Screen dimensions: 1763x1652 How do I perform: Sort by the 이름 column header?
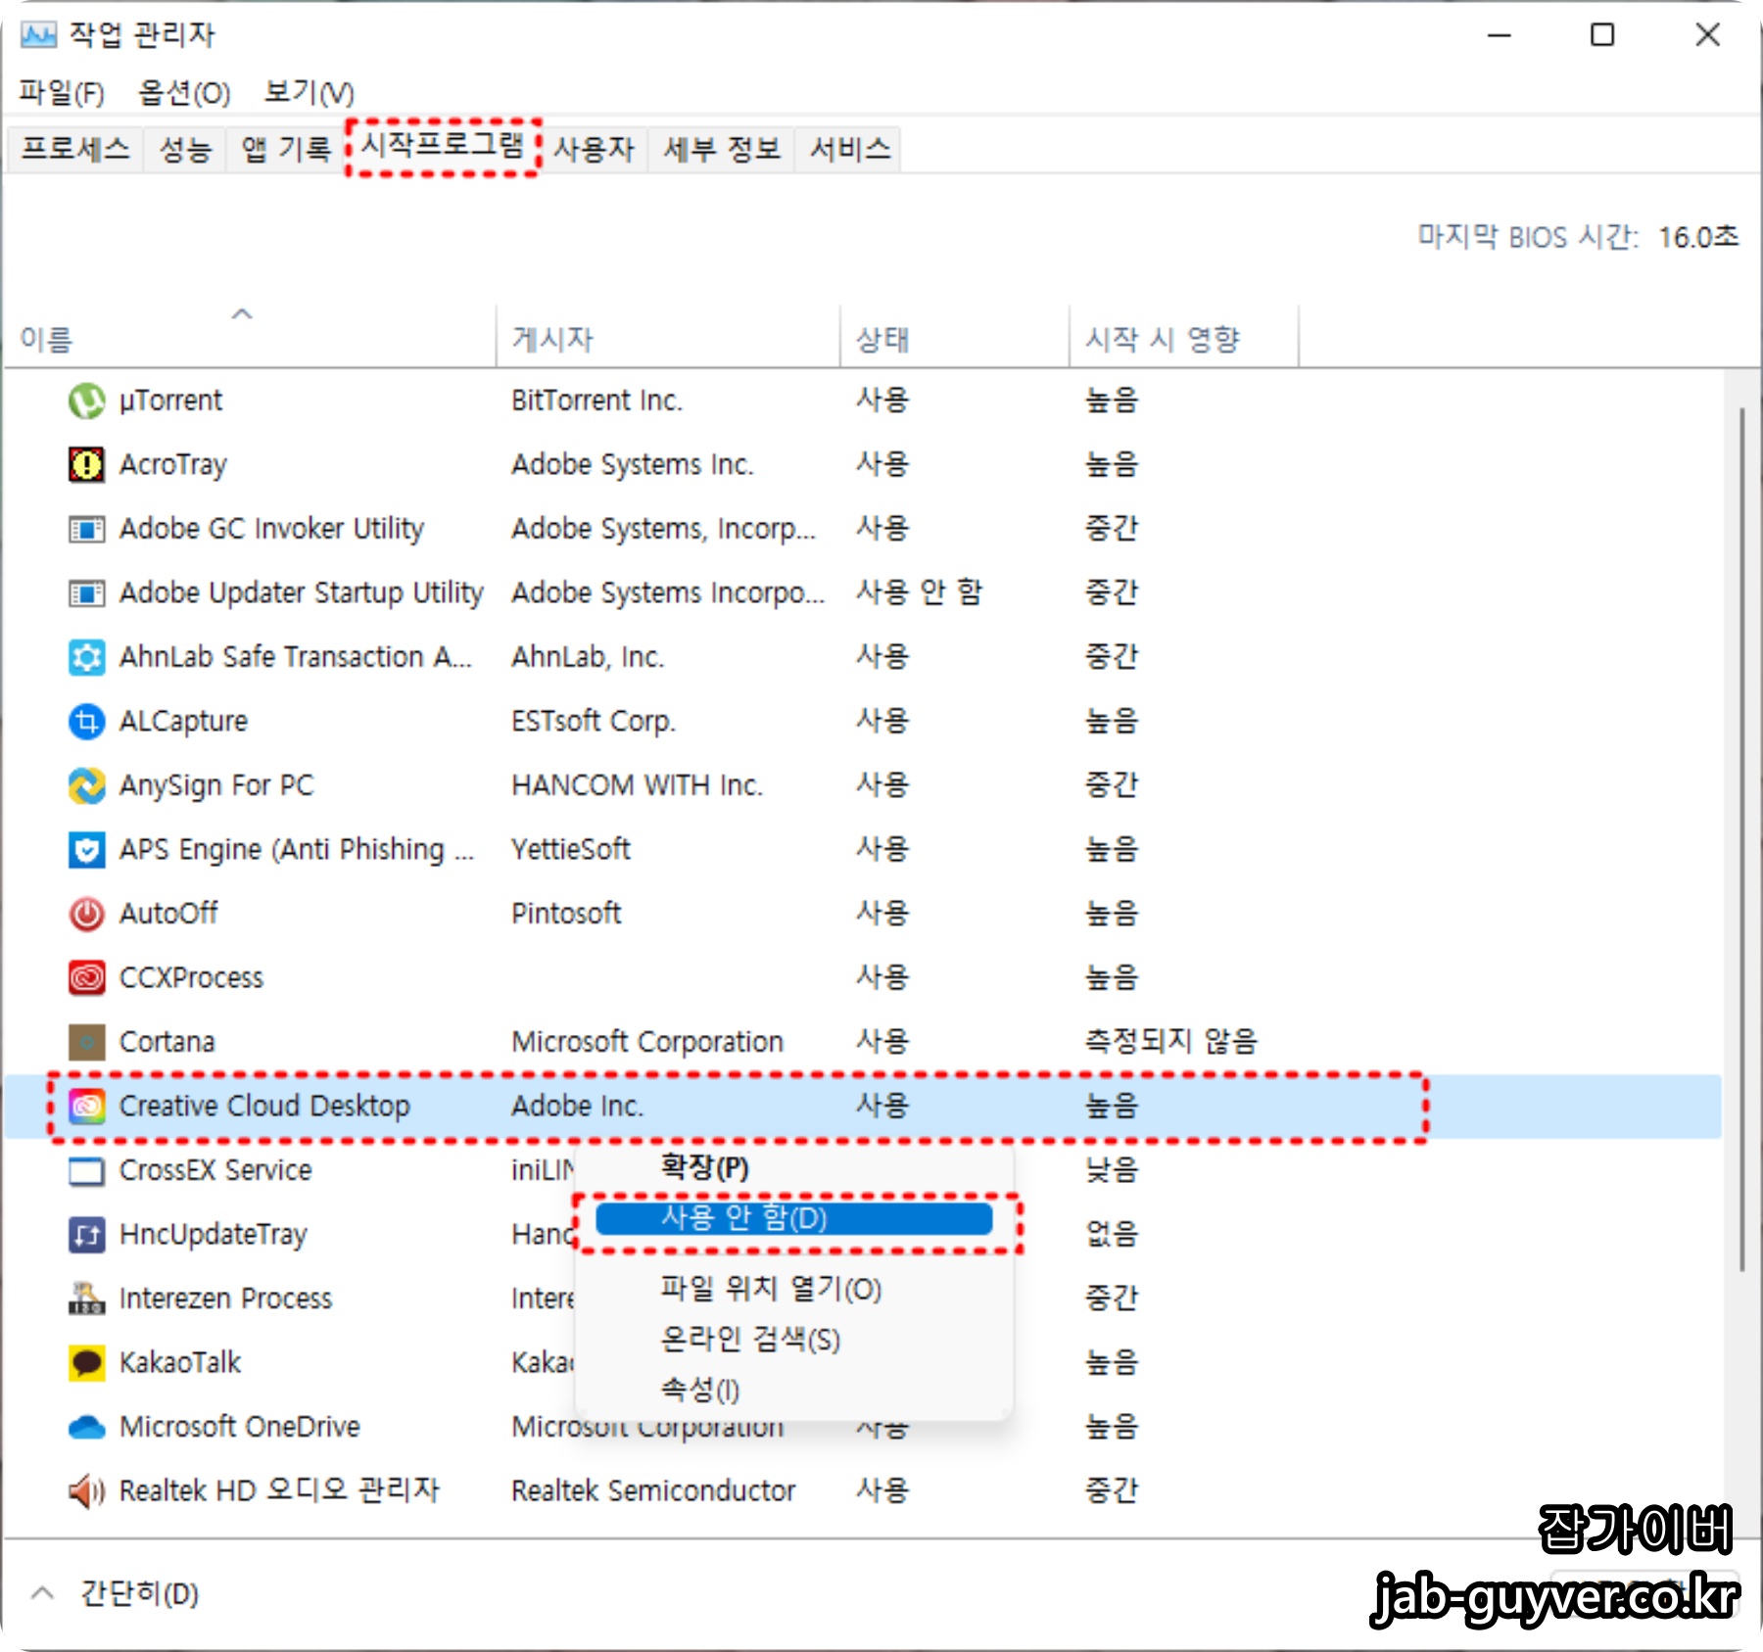coord(250,337)
